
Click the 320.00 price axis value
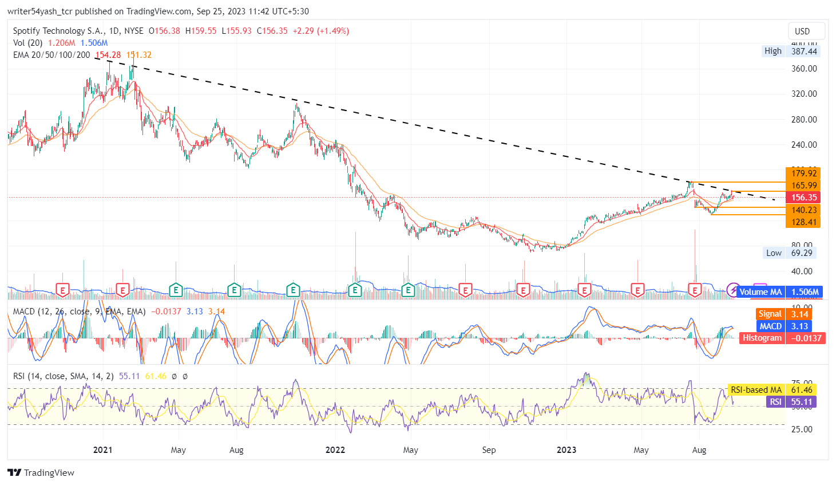[804, 94]
